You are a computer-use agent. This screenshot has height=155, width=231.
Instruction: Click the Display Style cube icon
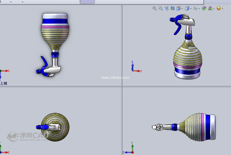[187, 8]
